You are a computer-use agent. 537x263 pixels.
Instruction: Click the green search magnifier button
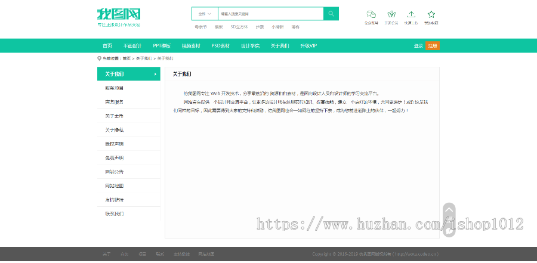pos(331,14)
